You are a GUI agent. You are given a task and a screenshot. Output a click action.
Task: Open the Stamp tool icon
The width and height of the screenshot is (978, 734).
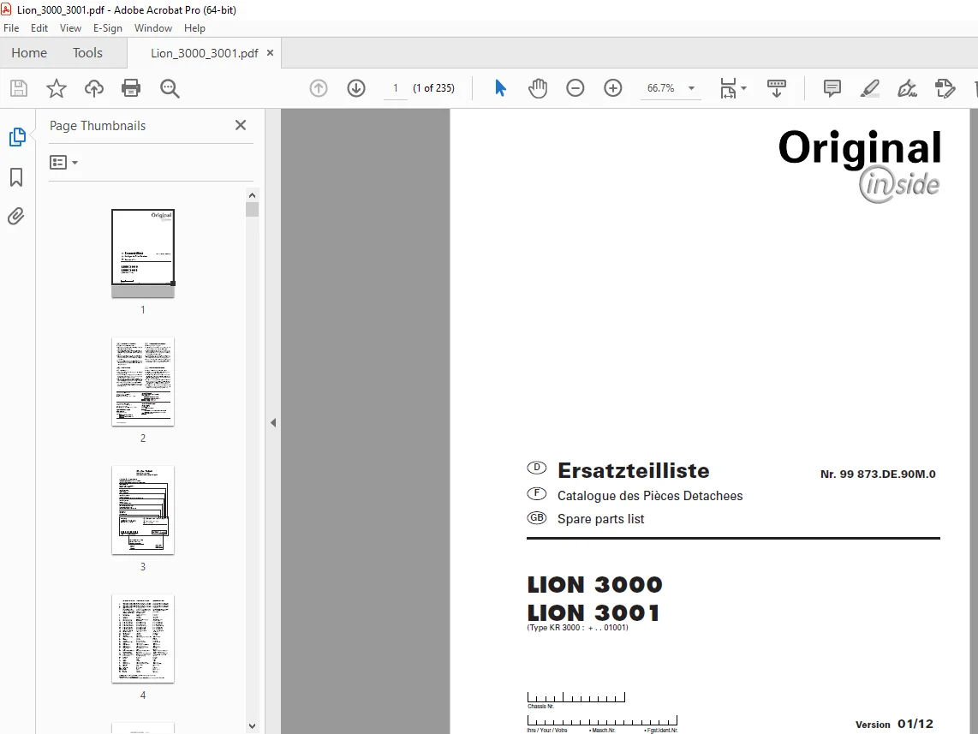[x=945, y=88]
